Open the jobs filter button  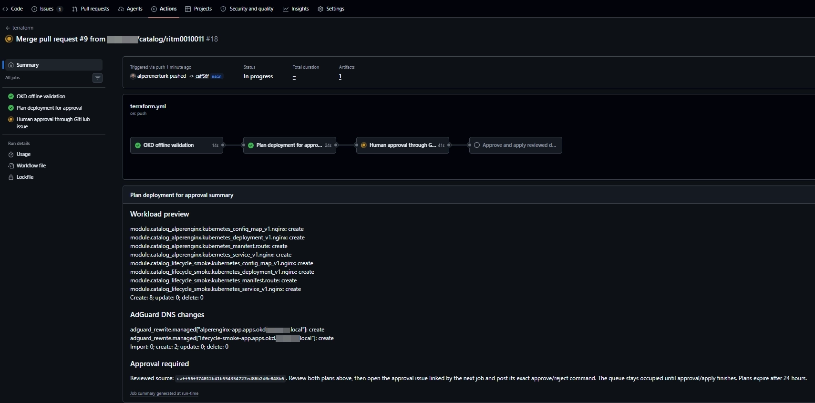click(x=97, y=78)
